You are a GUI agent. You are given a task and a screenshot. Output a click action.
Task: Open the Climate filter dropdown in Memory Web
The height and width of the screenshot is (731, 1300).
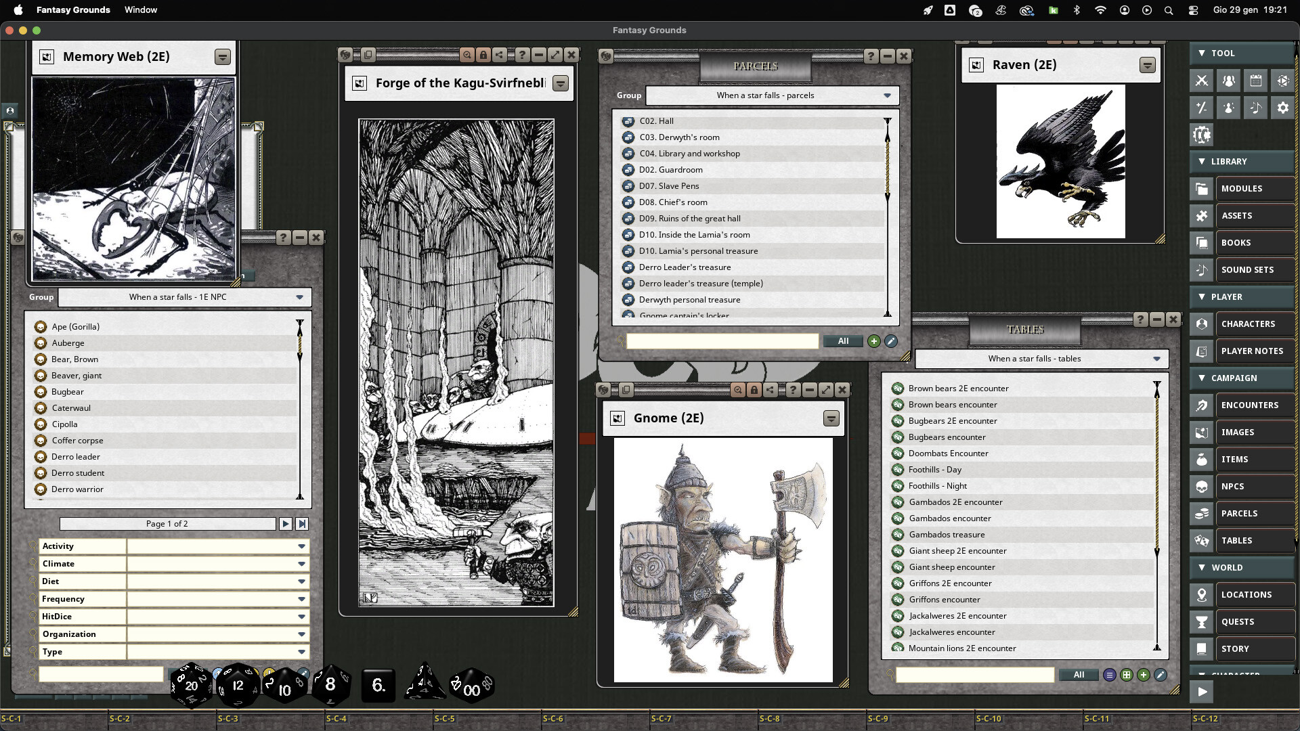(301, 563)
